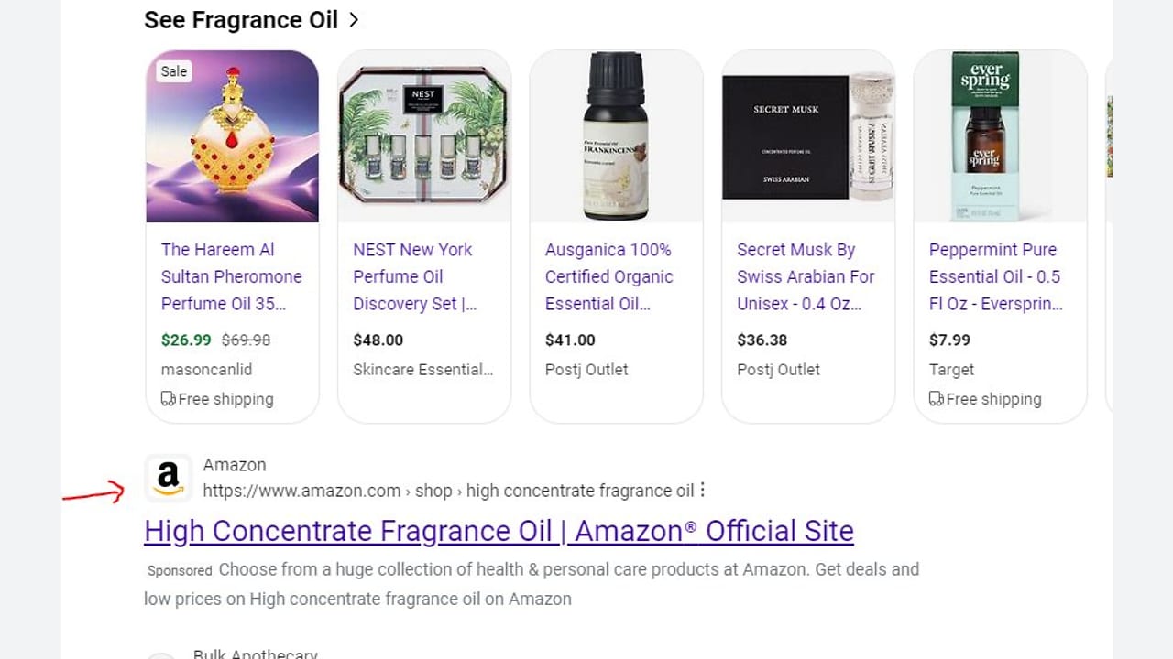Click the chevron next to See Fragrance Oil
Image resolution: width=1173 pixels, height=659 pixels.
(x=354, y=19)
